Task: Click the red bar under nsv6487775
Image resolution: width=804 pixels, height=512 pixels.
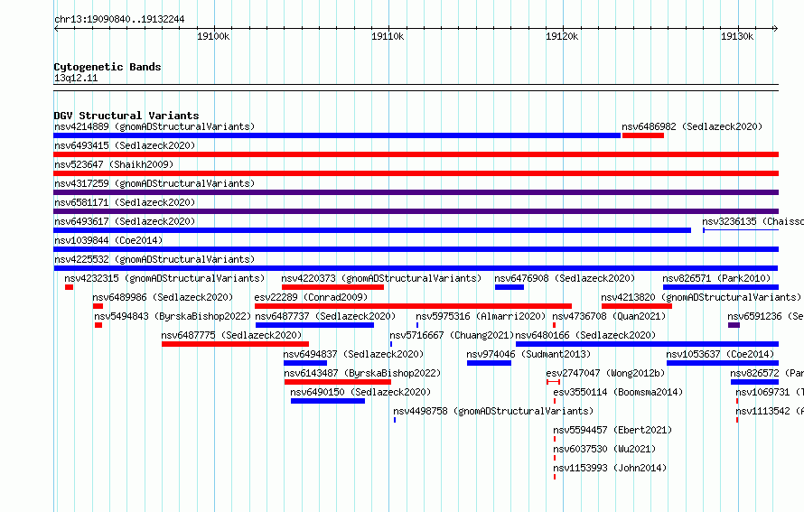Action: click(x=236, y=344)
